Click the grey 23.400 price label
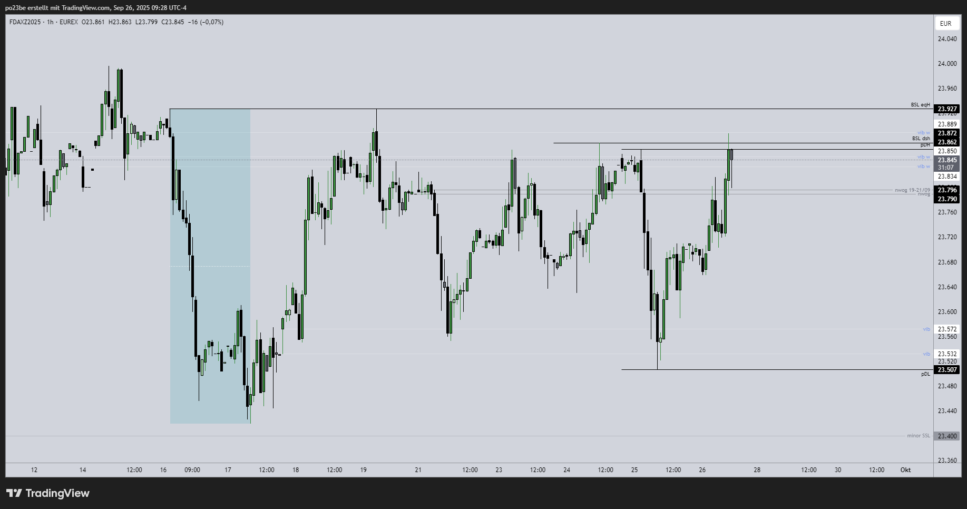The height and width of the screenshot is (509, 967). click(x=947, y=436)
